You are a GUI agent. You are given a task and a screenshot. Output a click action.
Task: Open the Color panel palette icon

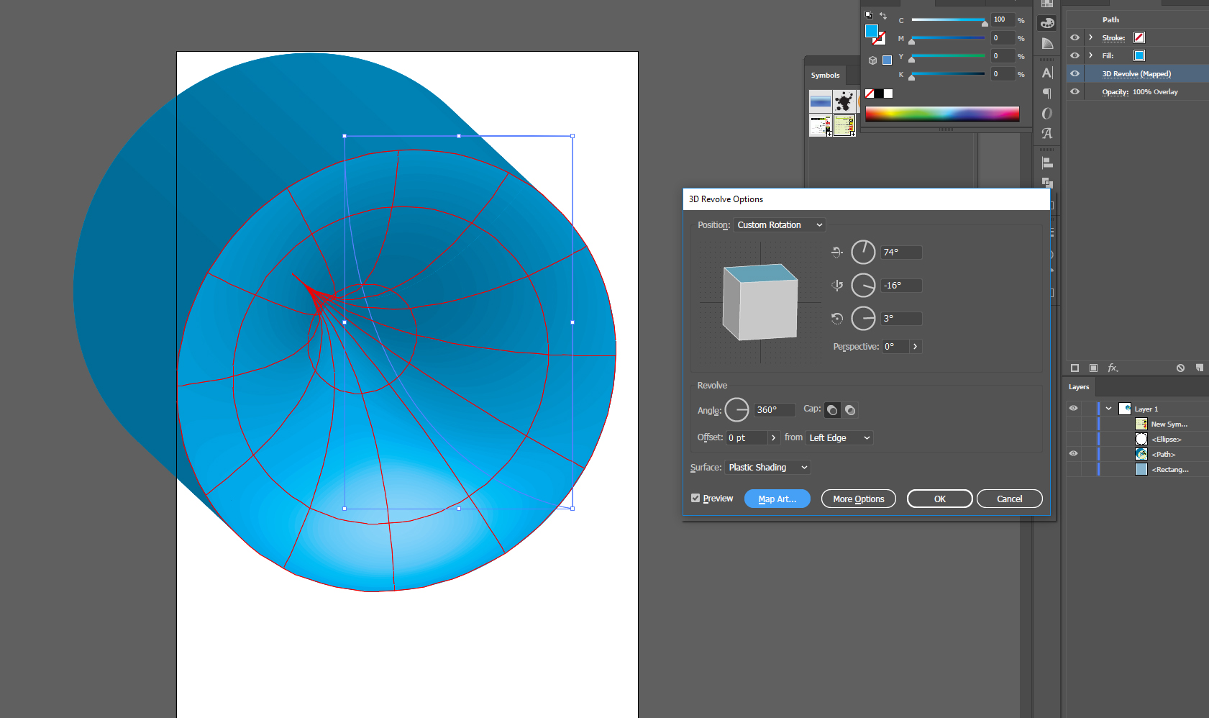[x=1047, y=23]
